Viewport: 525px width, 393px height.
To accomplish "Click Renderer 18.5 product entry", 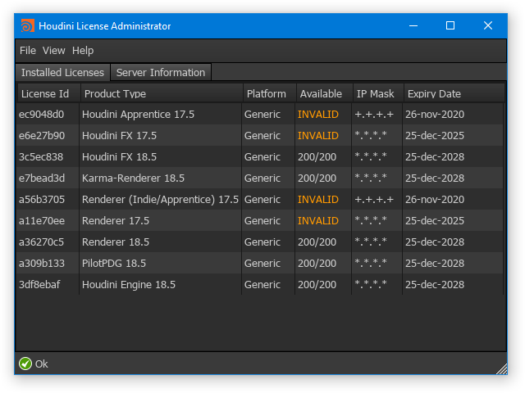I will [x=116, y=242].
